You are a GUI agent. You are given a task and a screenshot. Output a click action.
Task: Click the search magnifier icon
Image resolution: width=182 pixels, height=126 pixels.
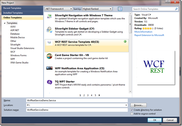point(176,9)
